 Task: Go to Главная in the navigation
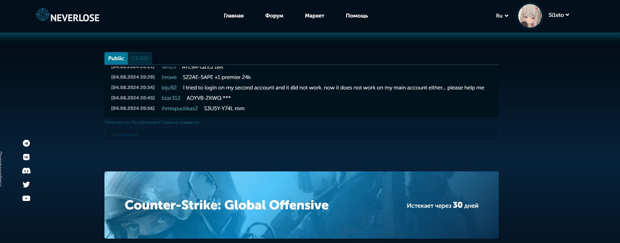(x=234, y=16)
